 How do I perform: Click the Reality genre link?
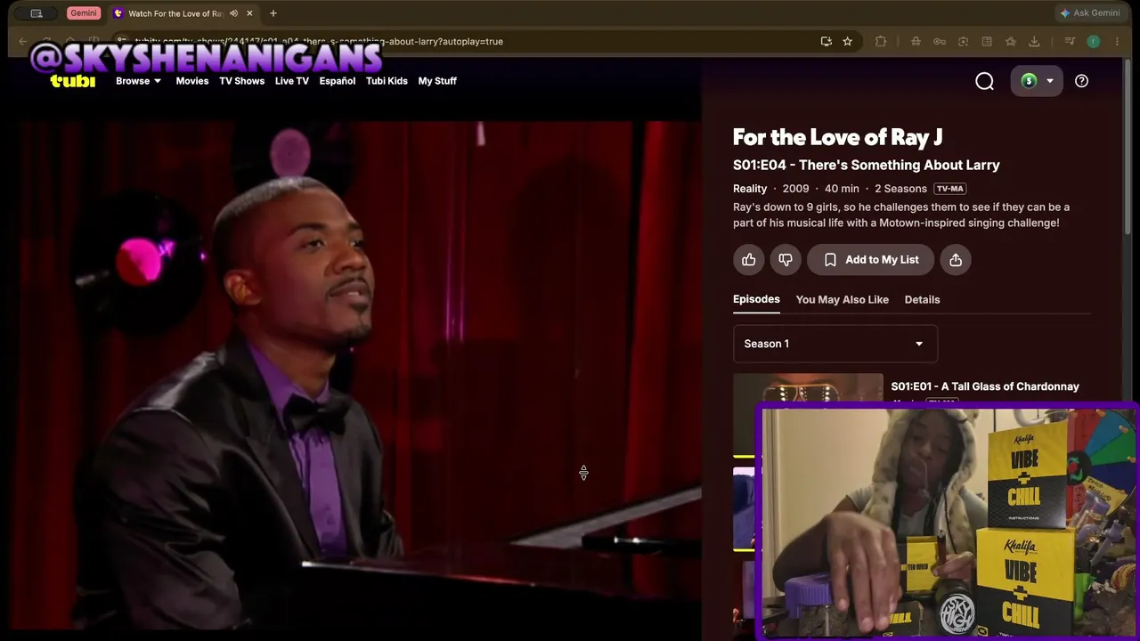tap(750, 189)
